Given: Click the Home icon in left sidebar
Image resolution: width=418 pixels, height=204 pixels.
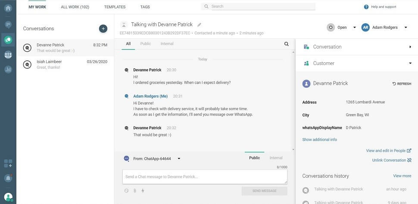Looking at the screenshot, I should pyautogui.click(x=8, y=8).
